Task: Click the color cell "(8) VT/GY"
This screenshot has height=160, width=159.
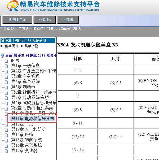Action: click(147, 110)
